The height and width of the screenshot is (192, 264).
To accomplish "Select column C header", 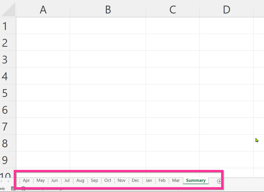I will [173, 9].
